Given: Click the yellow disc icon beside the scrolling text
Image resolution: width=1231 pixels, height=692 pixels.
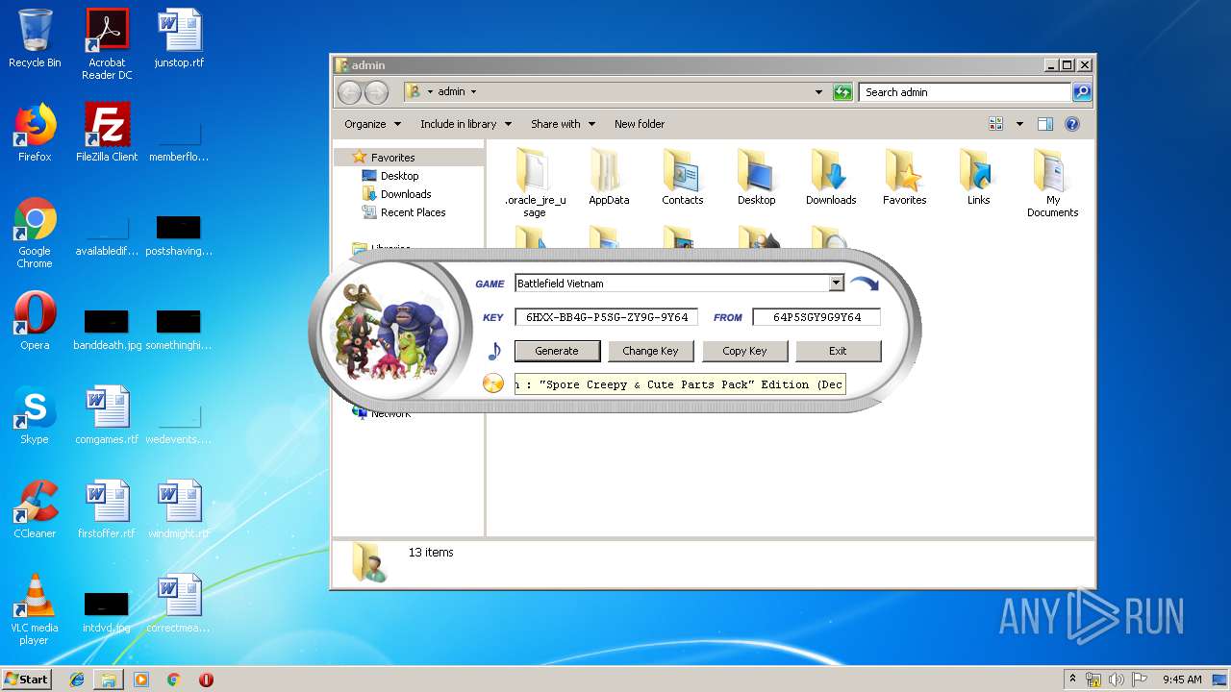Looking at the screenshot, I should (x=493, y=383).
